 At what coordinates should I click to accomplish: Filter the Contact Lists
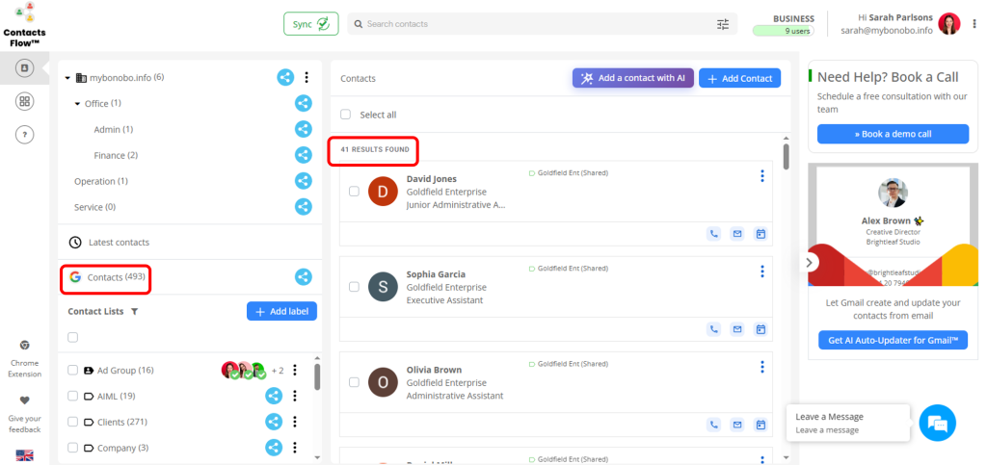click(x=134, y=312)
